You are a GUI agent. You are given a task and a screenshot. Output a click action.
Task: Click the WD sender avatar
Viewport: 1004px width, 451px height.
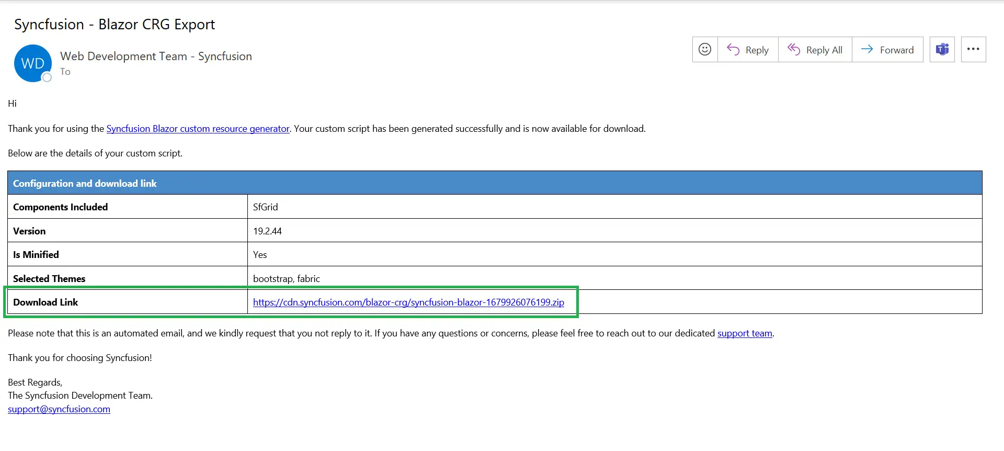[x=33, y=63]
